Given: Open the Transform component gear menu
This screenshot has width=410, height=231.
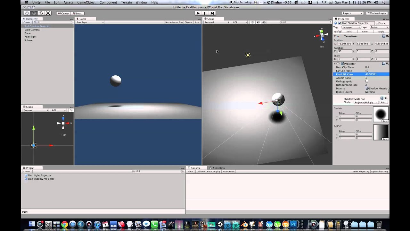Looking at the screenshot, I should pyautogui.click(x=387, y=36).
